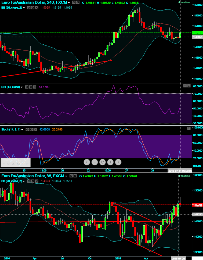Expand the RSI (14, close) dropdown arrow
The image size is (203, 260).
pos(22,87)
